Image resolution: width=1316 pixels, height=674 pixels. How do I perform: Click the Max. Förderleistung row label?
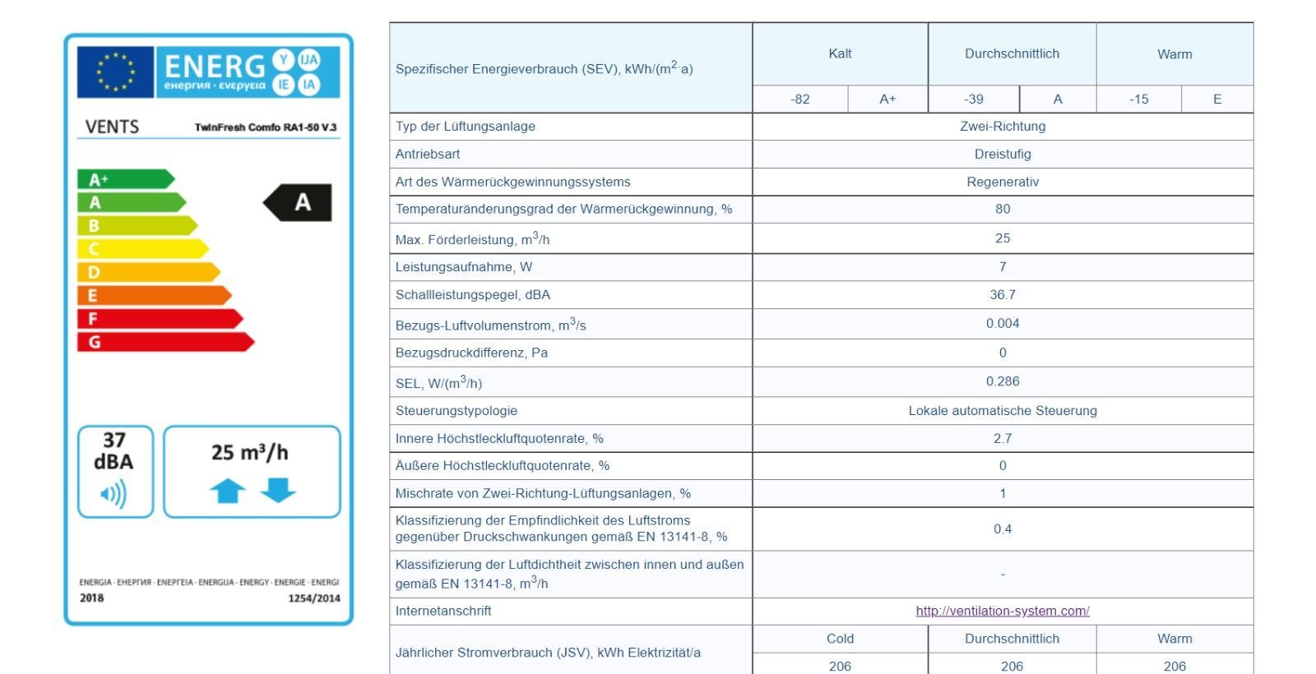click(472, 239)
